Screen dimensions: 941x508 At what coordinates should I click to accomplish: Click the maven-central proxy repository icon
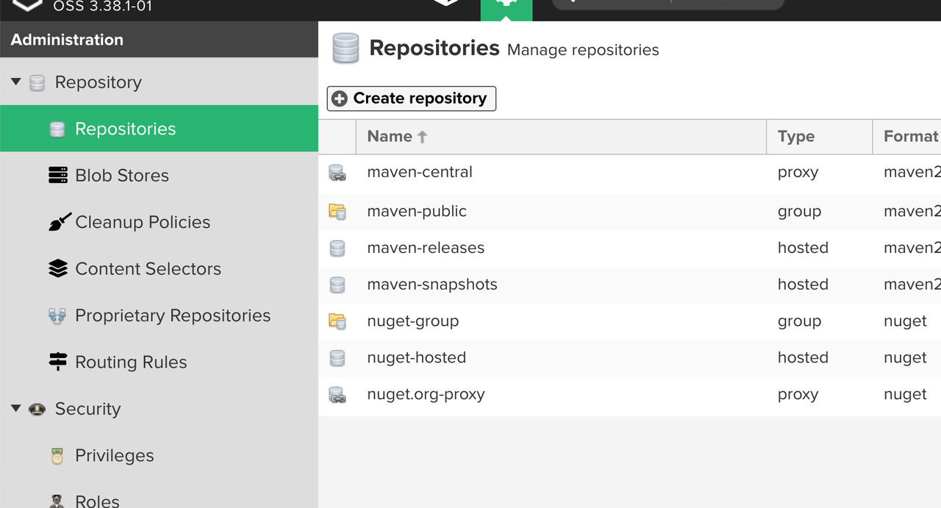pyautogui.click(x=337, y=173)
